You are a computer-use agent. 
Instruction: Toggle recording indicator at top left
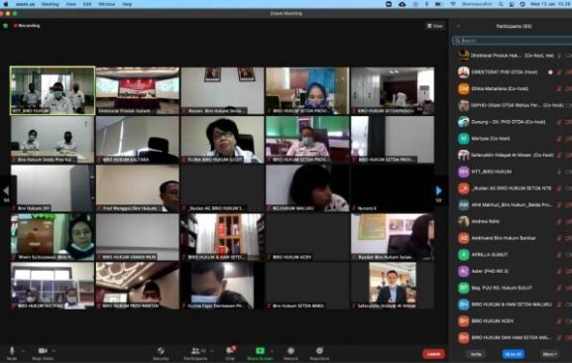point(27,26)
